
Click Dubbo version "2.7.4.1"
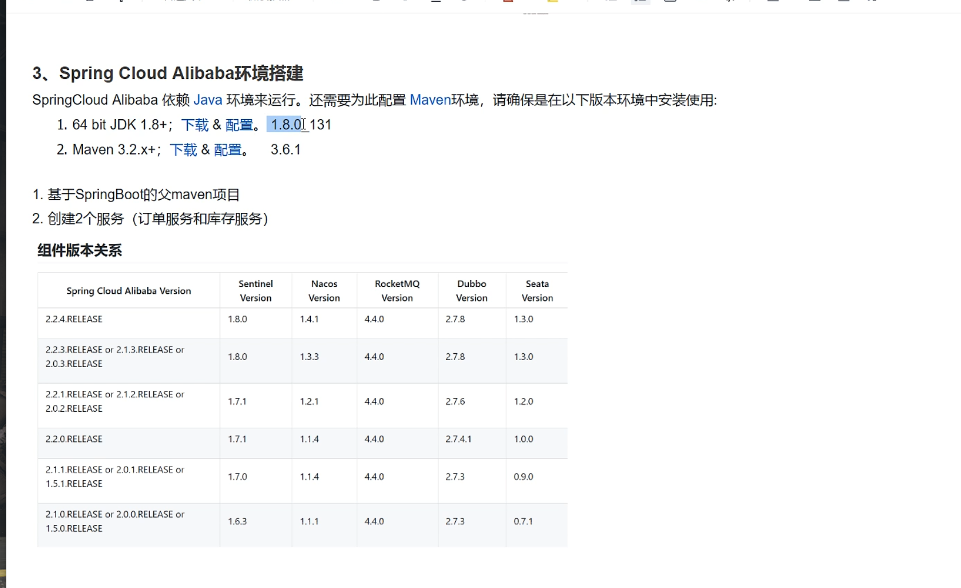458,439
